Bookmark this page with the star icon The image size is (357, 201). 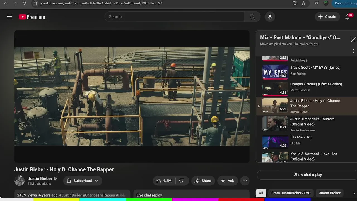[x=303, y=3]
